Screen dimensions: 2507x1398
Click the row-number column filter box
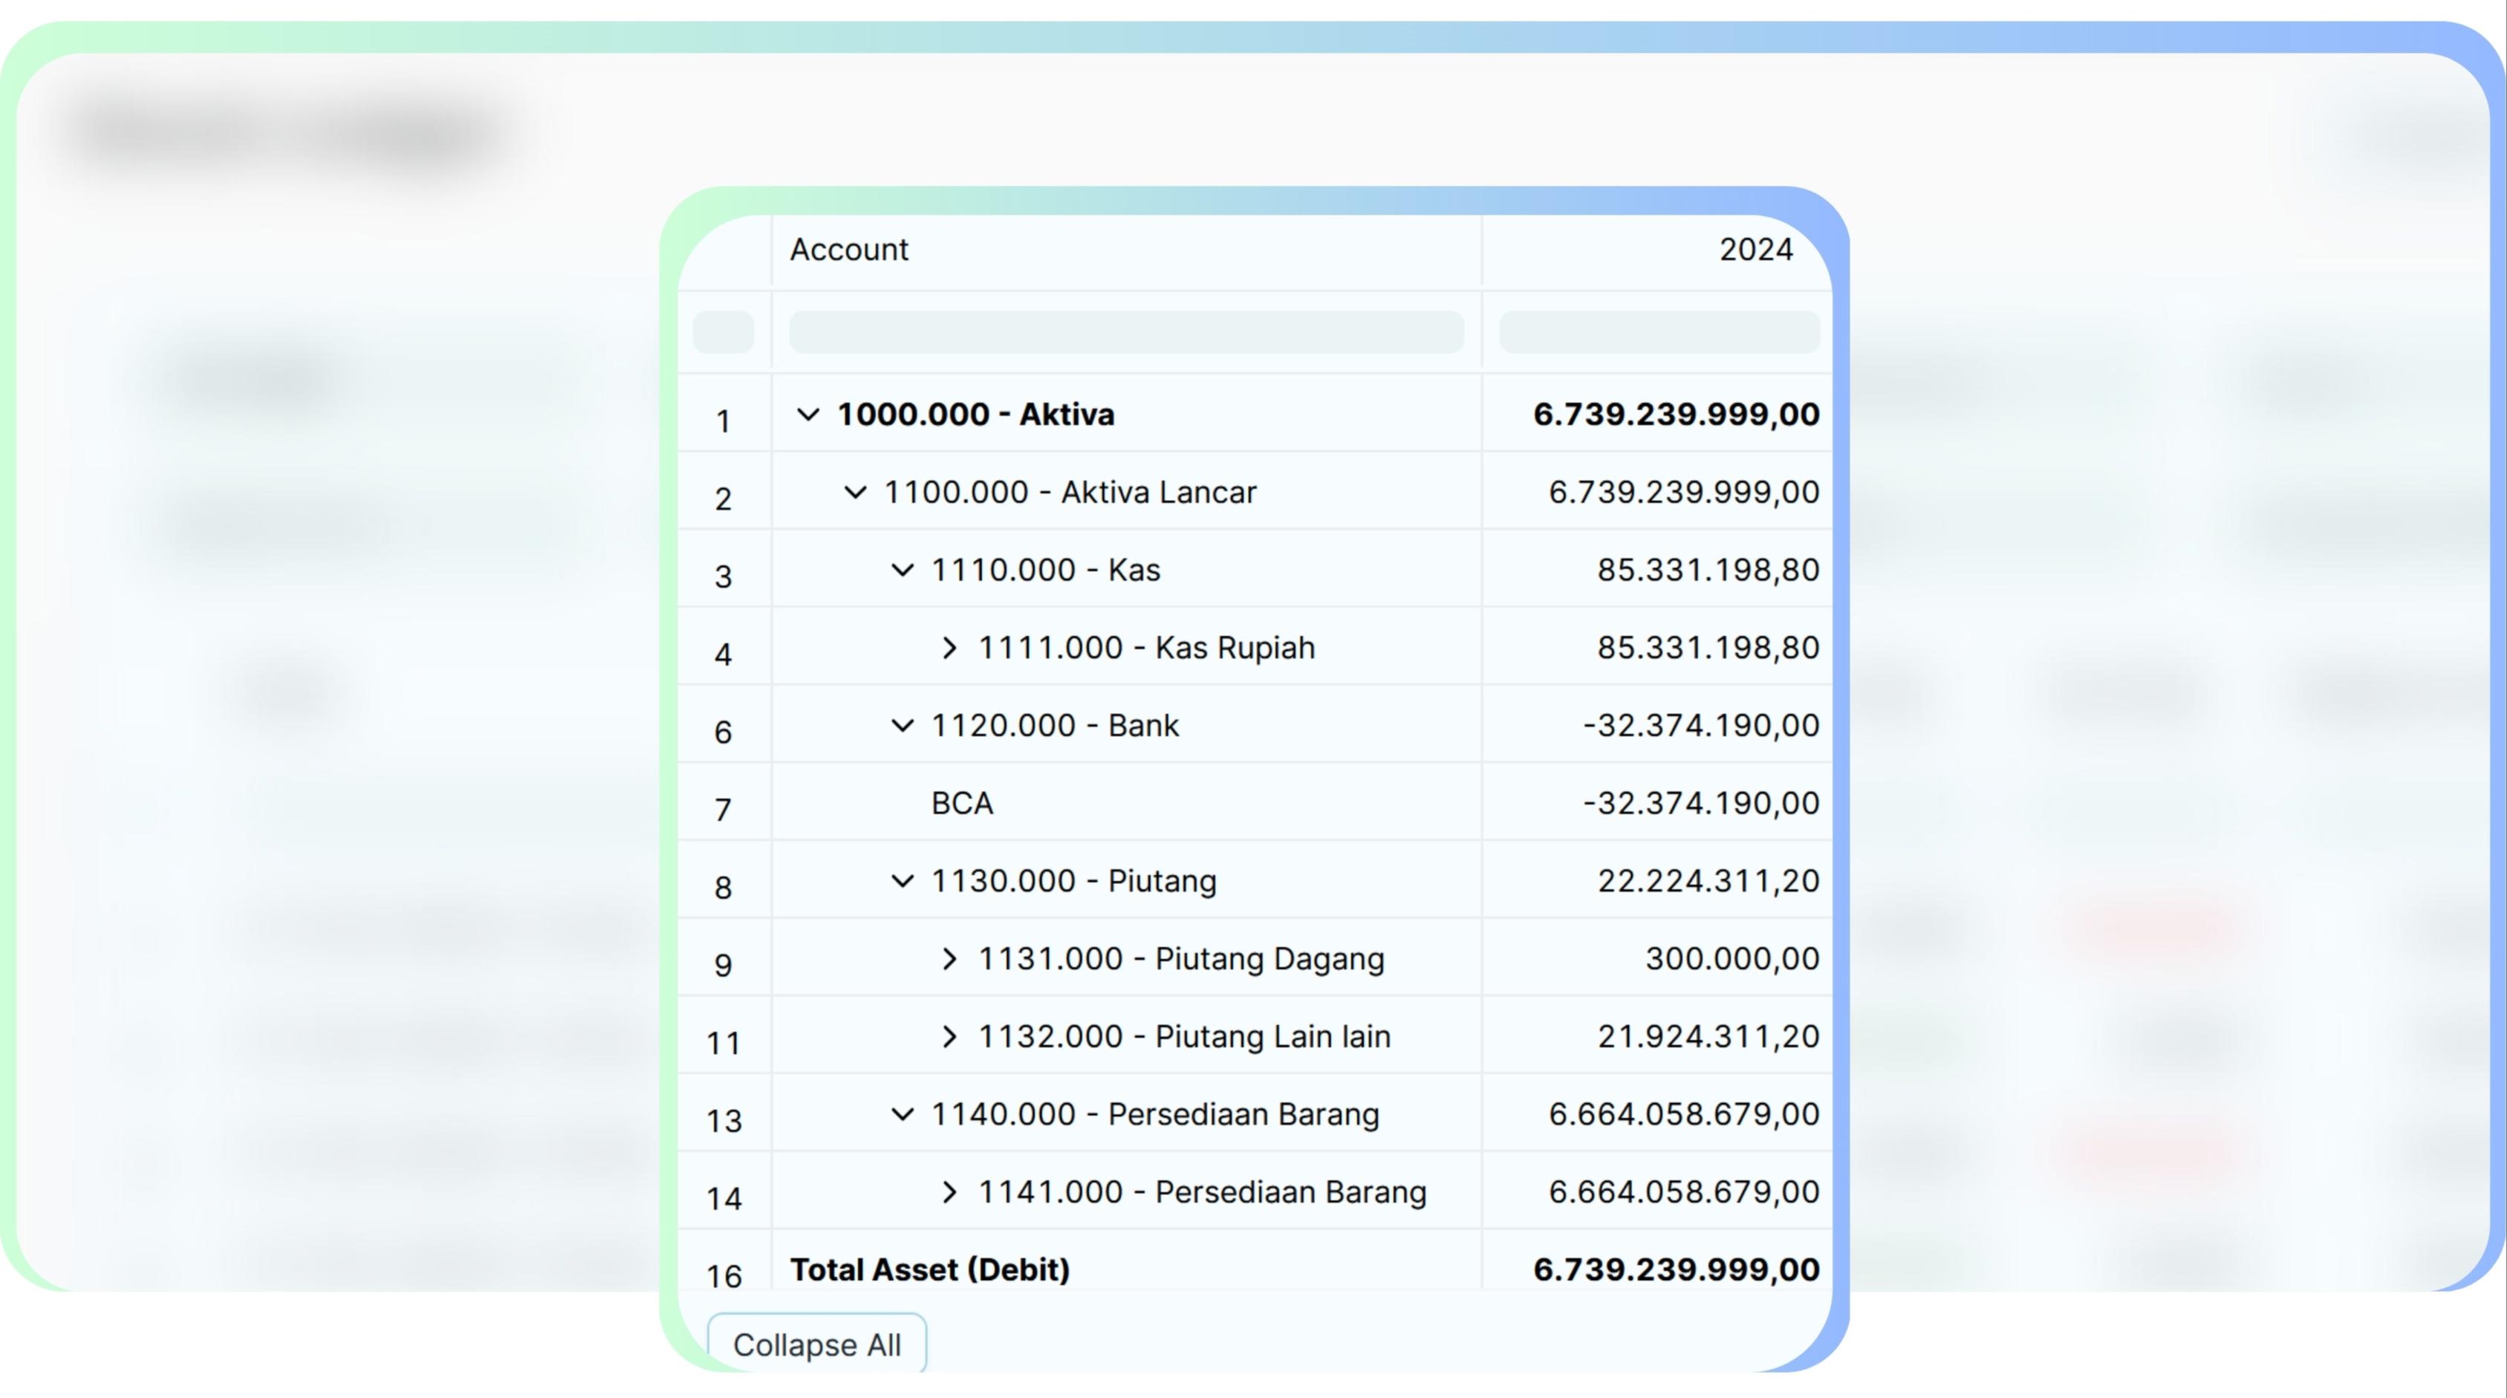(x=723, y=332)
